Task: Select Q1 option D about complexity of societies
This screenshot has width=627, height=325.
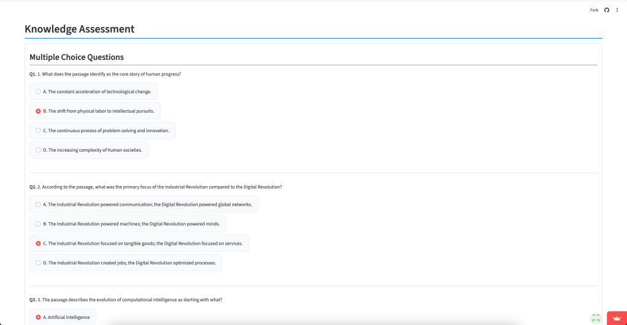Action: (x=38, y=150)
